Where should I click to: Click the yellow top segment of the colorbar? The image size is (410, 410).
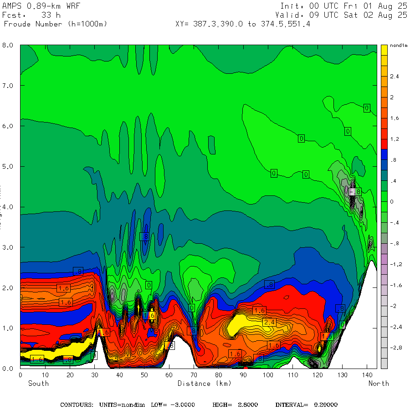pos(384,50)
